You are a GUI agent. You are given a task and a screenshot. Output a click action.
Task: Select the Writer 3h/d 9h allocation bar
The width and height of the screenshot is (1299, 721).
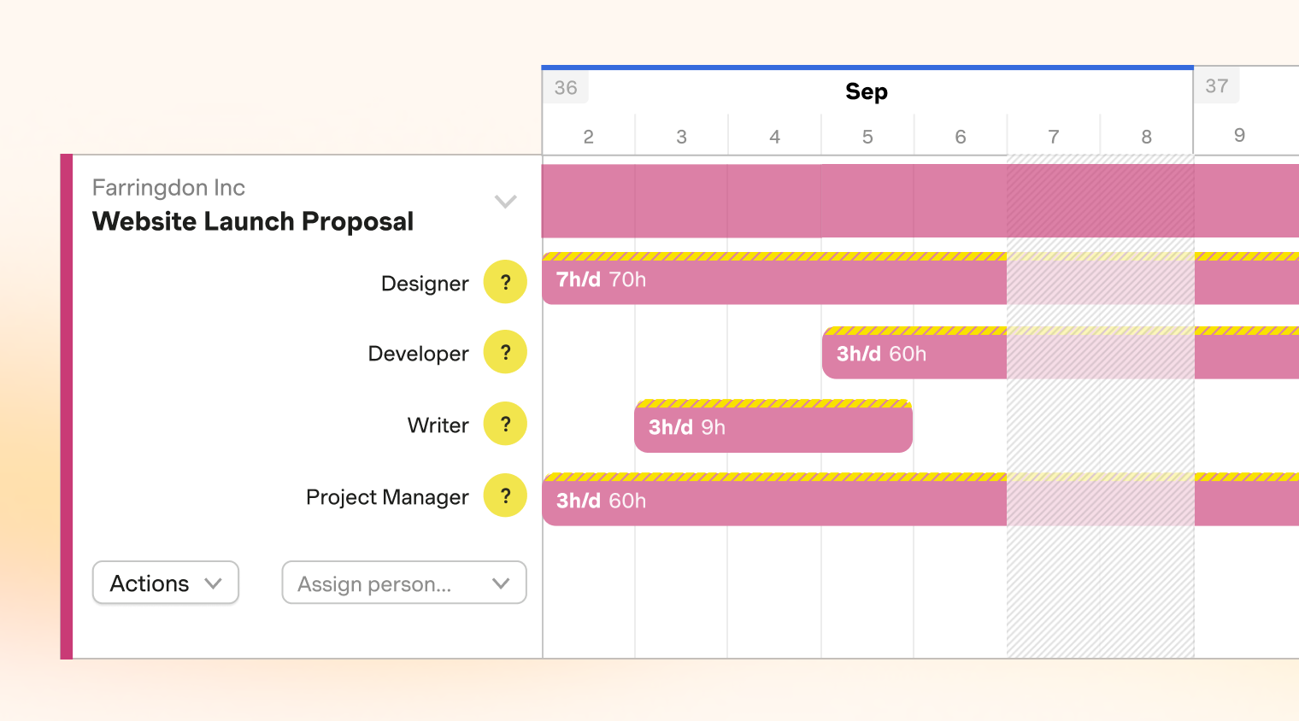(x=773, y=427)
